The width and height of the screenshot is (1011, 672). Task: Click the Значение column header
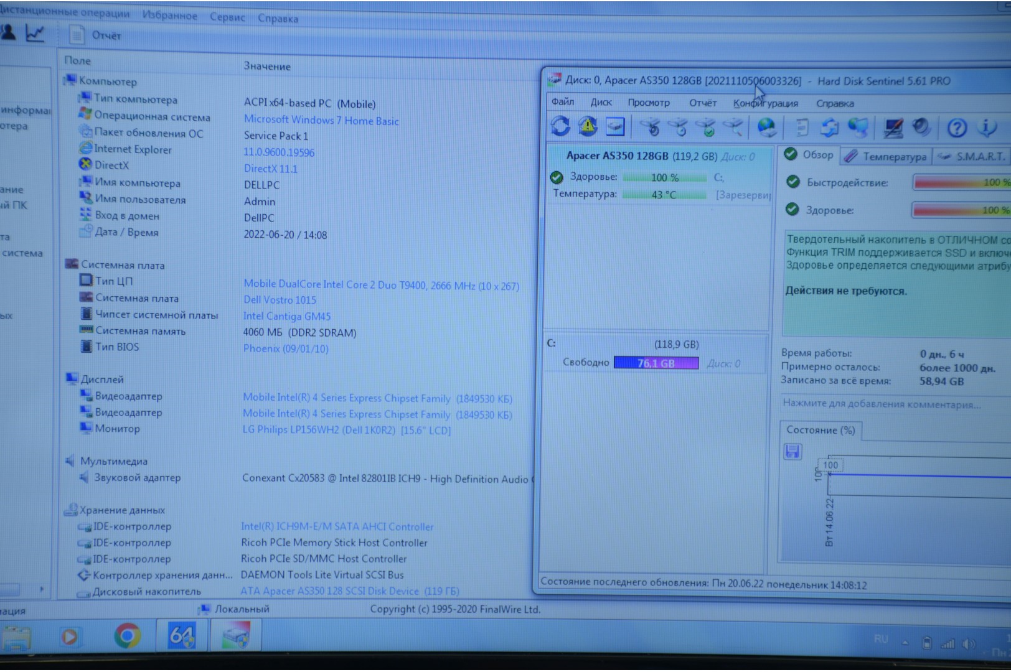pos(267,66)
